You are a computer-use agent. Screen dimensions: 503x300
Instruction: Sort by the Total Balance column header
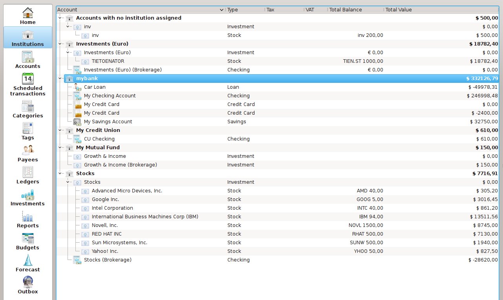(x=356, y=9)
